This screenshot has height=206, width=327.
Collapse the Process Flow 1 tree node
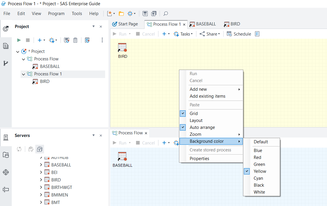click(23, 74)
